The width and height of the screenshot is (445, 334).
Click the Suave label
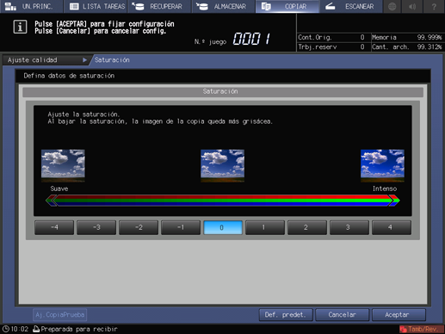59,189
